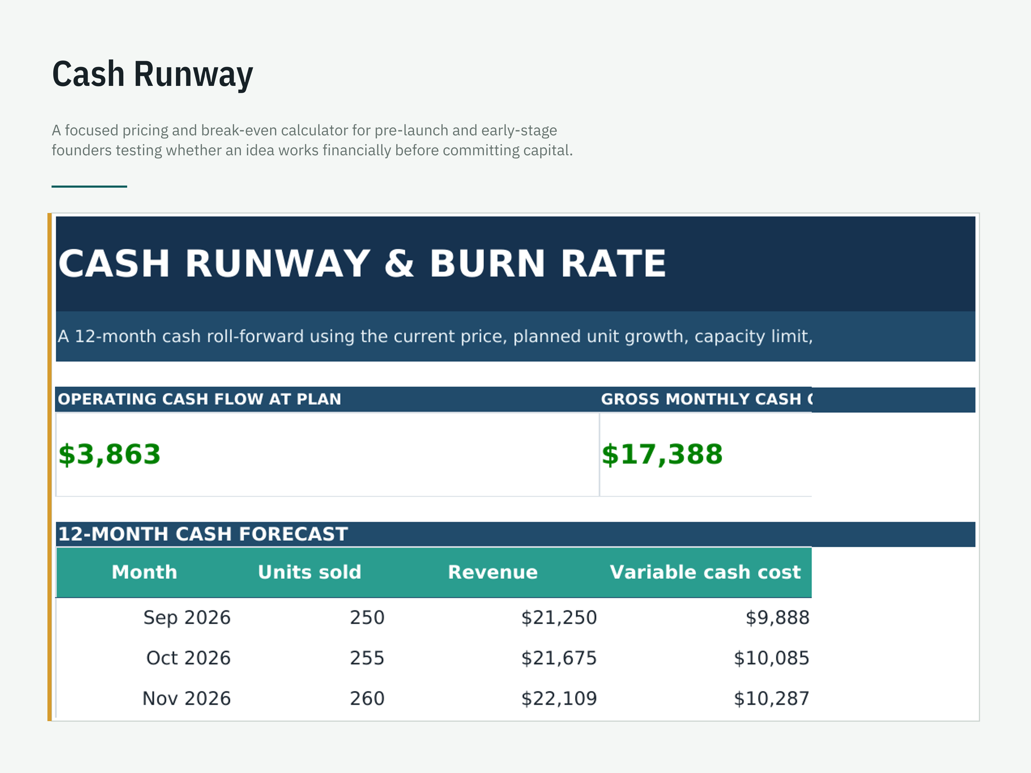This screenshot has height=773, width=1031.
Task: Click the 'Cash Runway' page heading
Action: [152, 74]
